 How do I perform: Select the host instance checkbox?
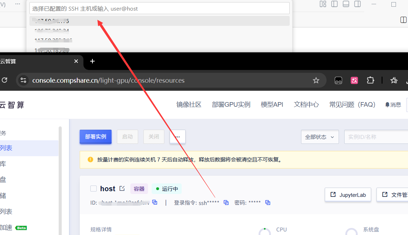tap(93, 188)
